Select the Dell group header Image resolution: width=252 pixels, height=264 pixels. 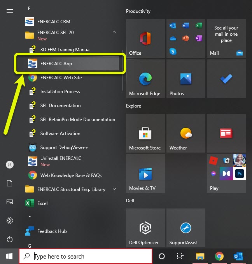tap(130, 201)
